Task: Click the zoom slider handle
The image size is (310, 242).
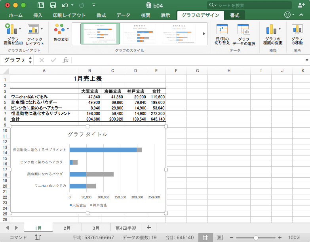Action: (256, 238)
